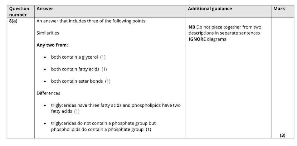The image size is (297, 146).
Task: Click the "Differences" heading text
Action: click(48, 93)
